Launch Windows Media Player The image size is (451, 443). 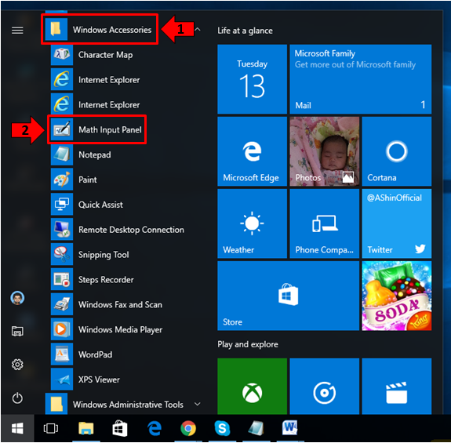pyautogui.click(x=124, y=329)
